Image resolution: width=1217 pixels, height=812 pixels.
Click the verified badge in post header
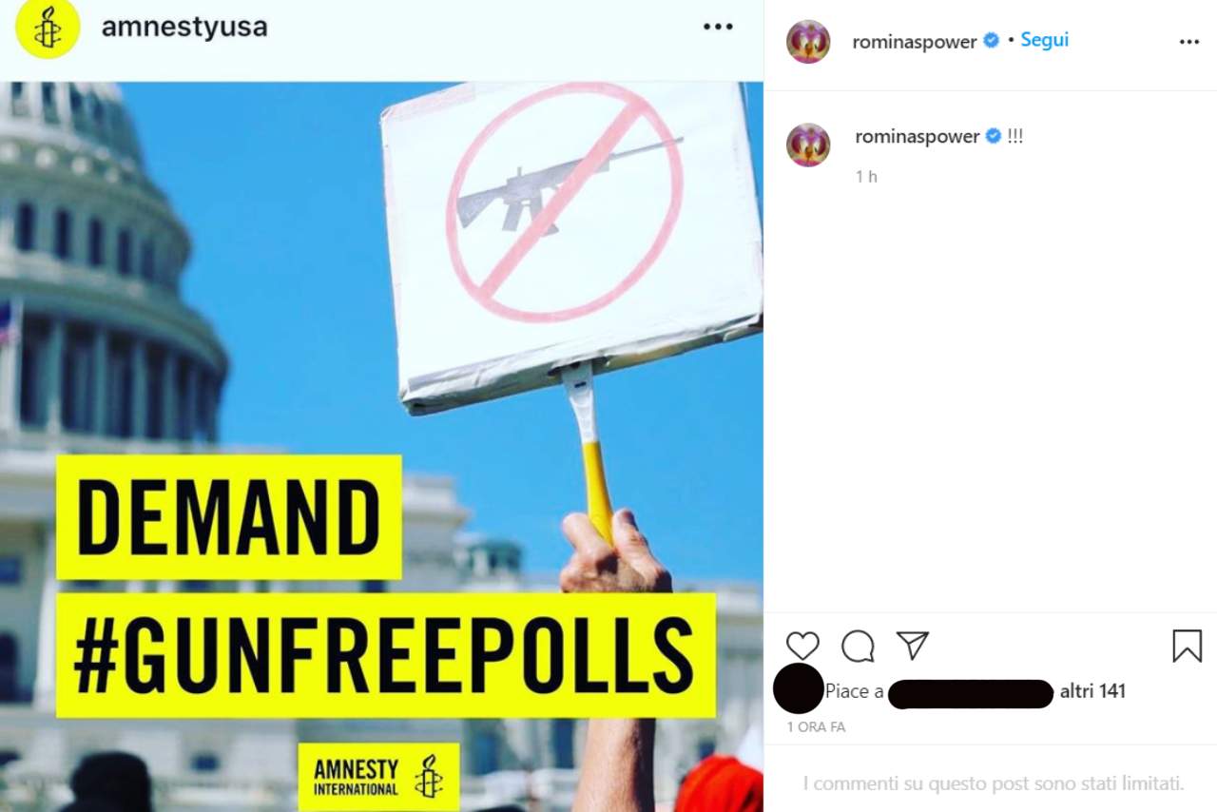tap(991, 40)
